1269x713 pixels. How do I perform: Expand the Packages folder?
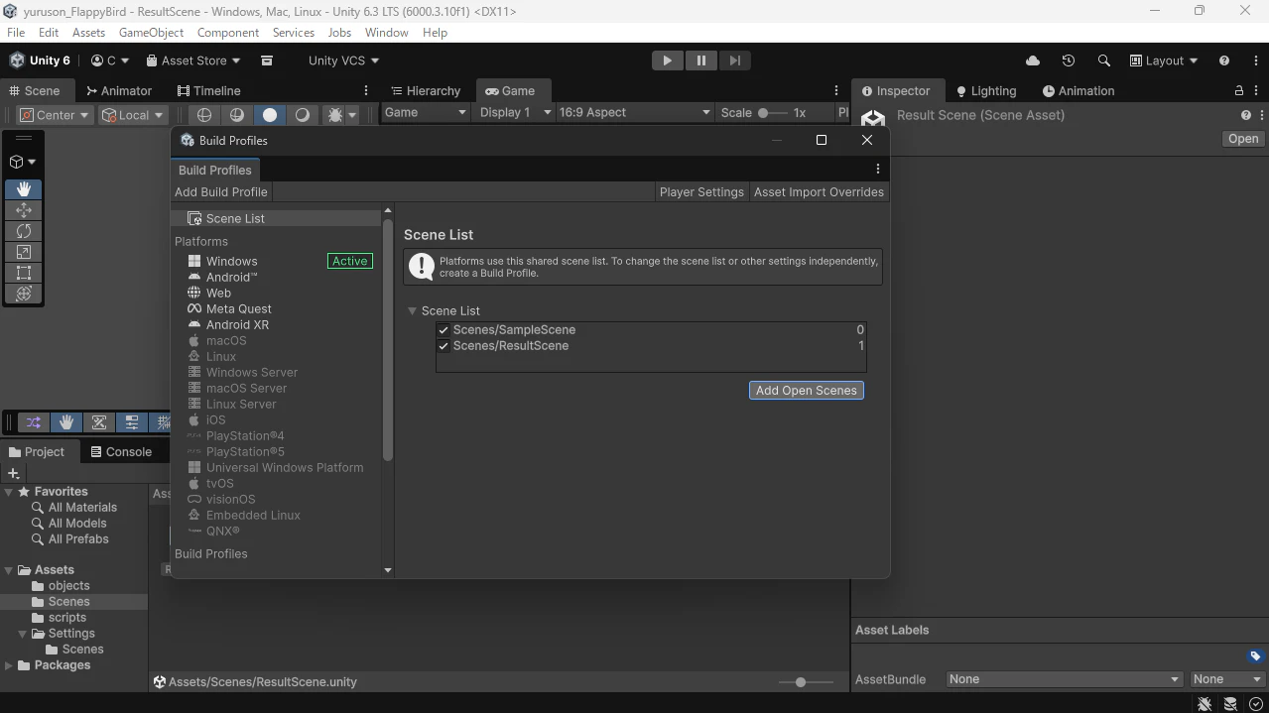tap(9, 665)
